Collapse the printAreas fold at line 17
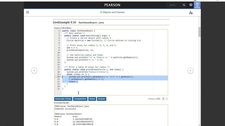The width and height of the screenshot is (225, 126). coord(60,70)
